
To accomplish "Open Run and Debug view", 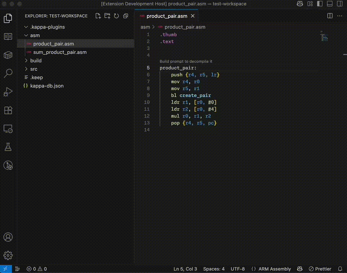I will coord(8,92).
